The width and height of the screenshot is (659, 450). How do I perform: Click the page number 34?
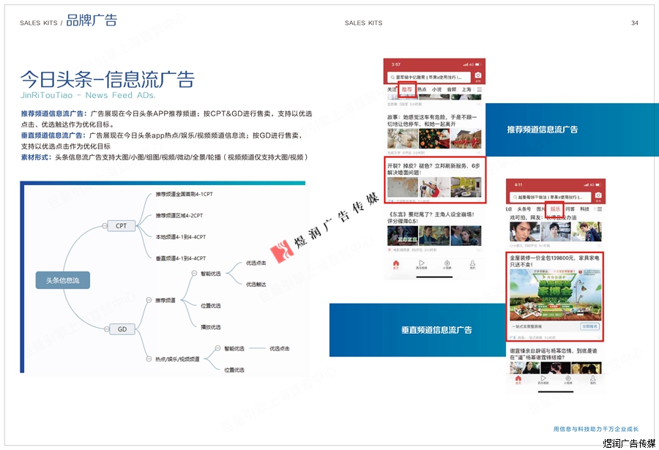[635, 23]
